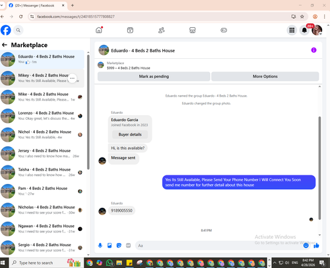330x268 pixels.
Task: Bookmark this page with star icon
Action: [x=302, y=17]
